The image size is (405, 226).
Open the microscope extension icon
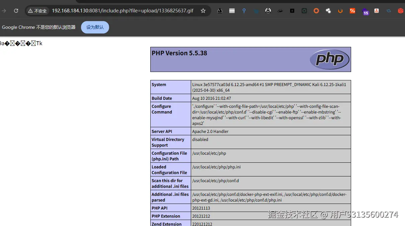(x=220, y=11)
